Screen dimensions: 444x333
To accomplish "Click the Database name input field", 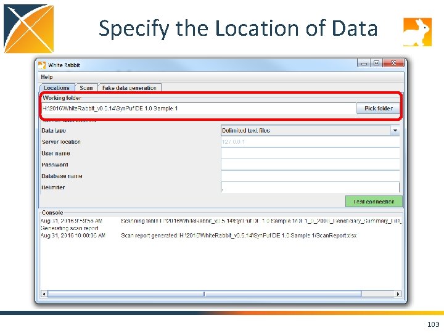I will (x=310, y=176).
